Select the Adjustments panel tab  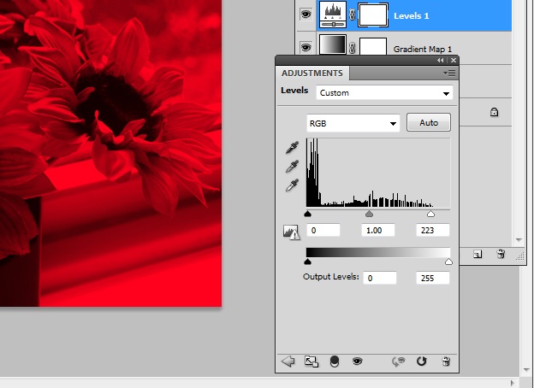[x=311, y=73]
